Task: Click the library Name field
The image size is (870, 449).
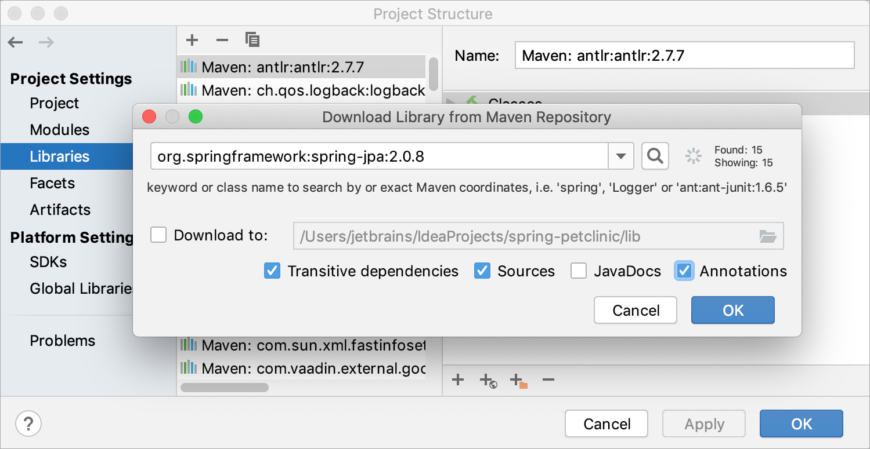Action: 685,56
